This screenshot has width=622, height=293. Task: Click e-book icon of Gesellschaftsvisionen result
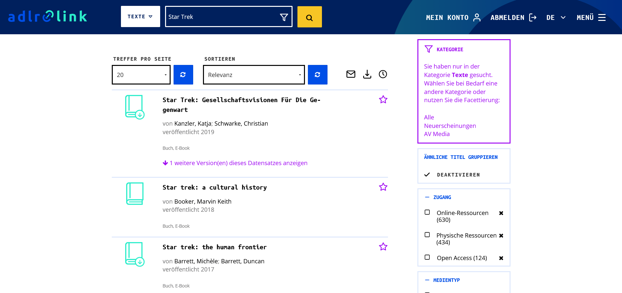tap(135, 107)
